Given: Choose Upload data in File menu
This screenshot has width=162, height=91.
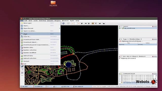Looking at the screenshot, I should click(x=40, y=56).
